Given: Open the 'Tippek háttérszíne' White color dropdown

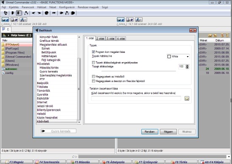Looking at the screenshot, I should point(178,57).
